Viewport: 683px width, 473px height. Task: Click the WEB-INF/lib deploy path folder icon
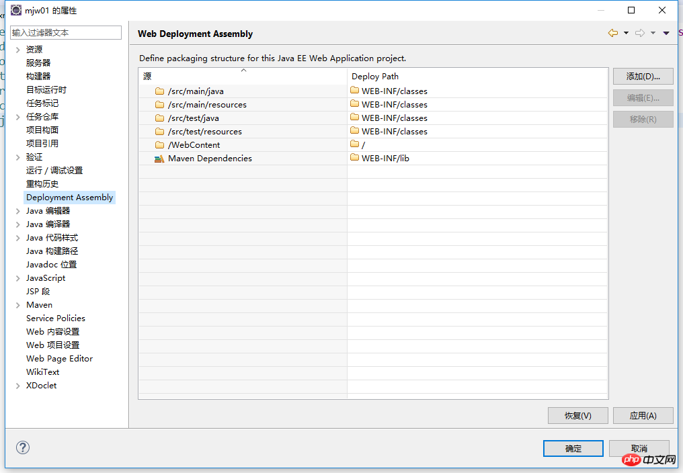[x=354, y=158]
